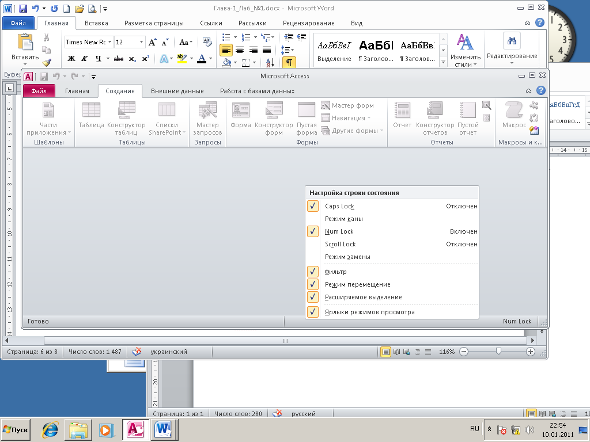Uncheck Режим перемещение option

coord(392,284)
